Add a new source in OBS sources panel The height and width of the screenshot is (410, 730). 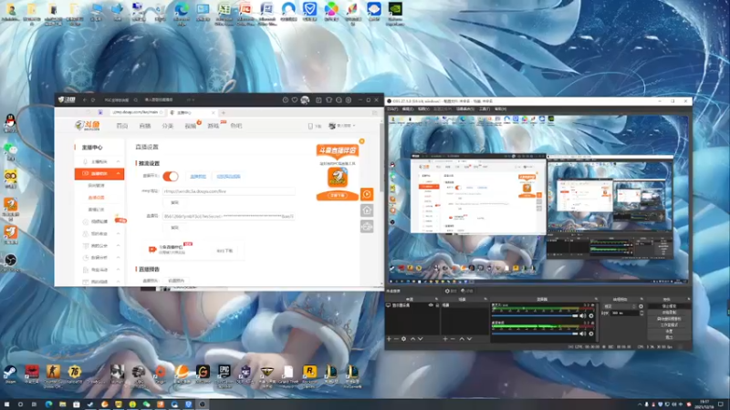coord(389,339)
